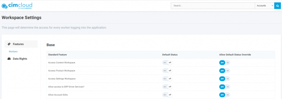Click the 'Workspace Settings' page title
Screen dimensions: 282x99
(21, 18)
